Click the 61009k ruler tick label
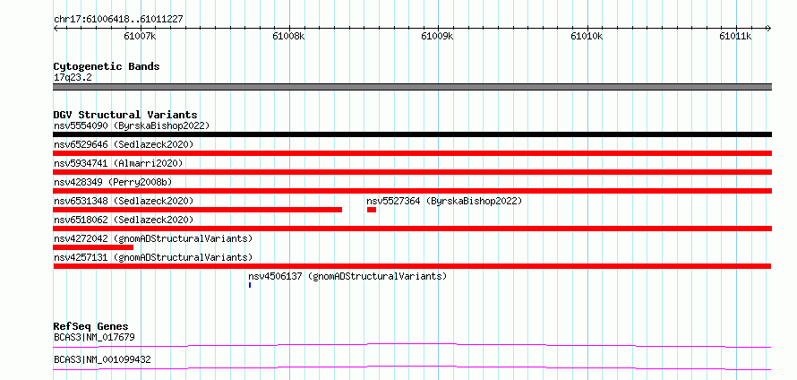 (x=438, y=37)
